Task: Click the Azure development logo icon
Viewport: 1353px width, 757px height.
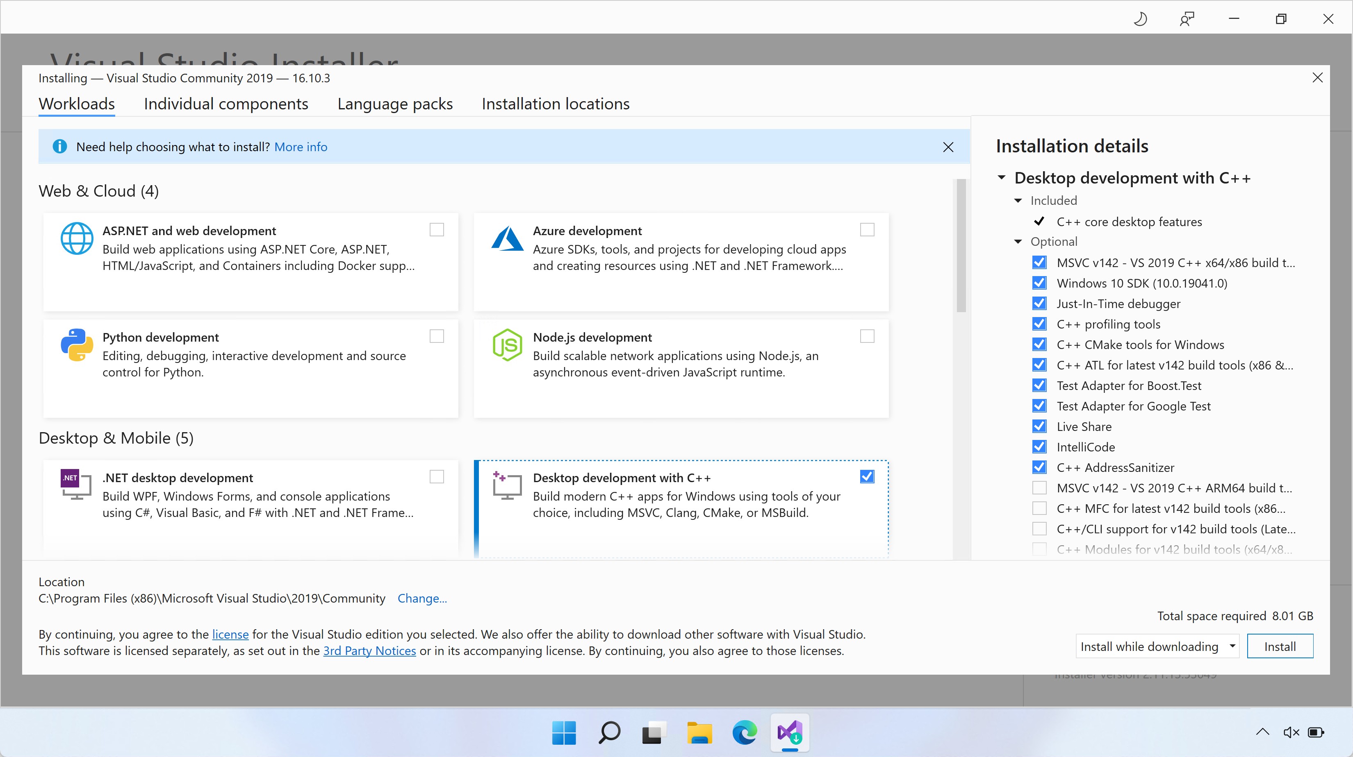Action: [507, 239]
